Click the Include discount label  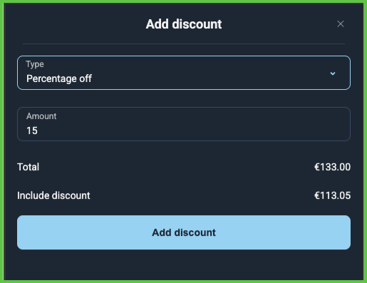click(x=53, y=195)
